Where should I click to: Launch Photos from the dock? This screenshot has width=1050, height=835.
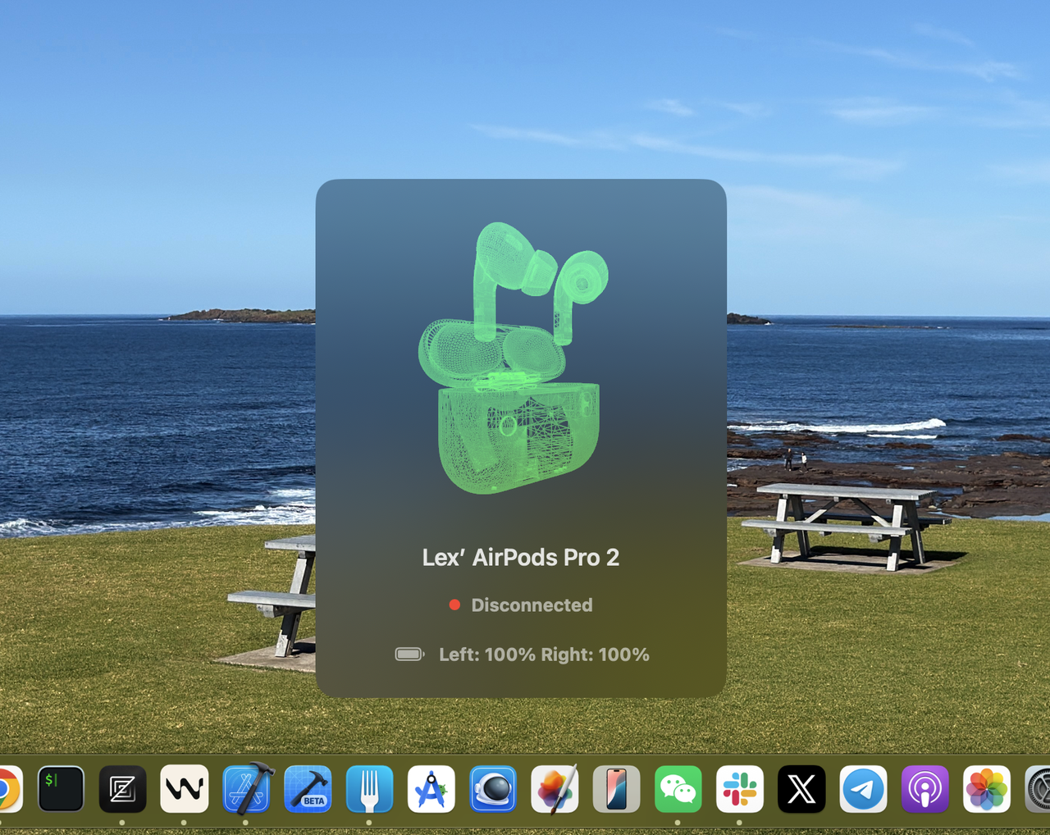pos(986,789)
